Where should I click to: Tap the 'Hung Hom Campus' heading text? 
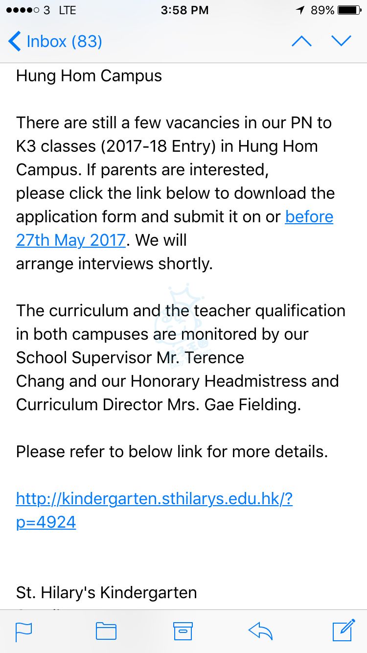tap(89, 76)
